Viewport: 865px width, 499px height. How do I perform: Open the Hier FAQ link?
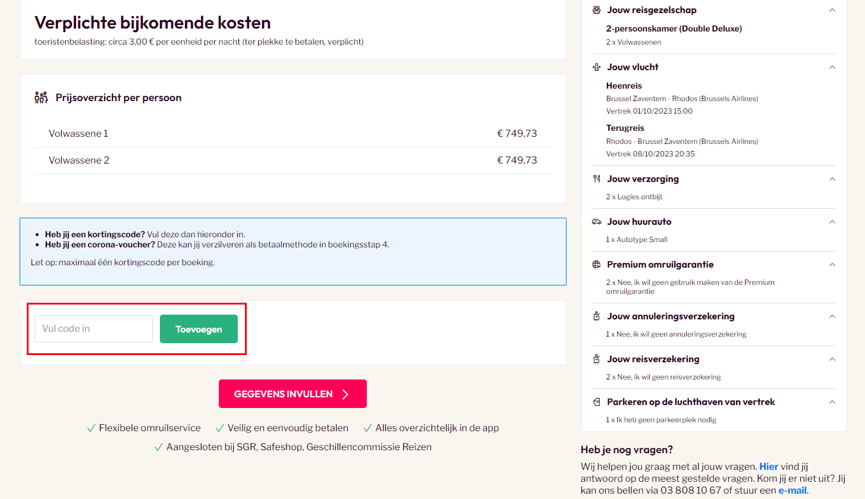(x=769, y=467)
